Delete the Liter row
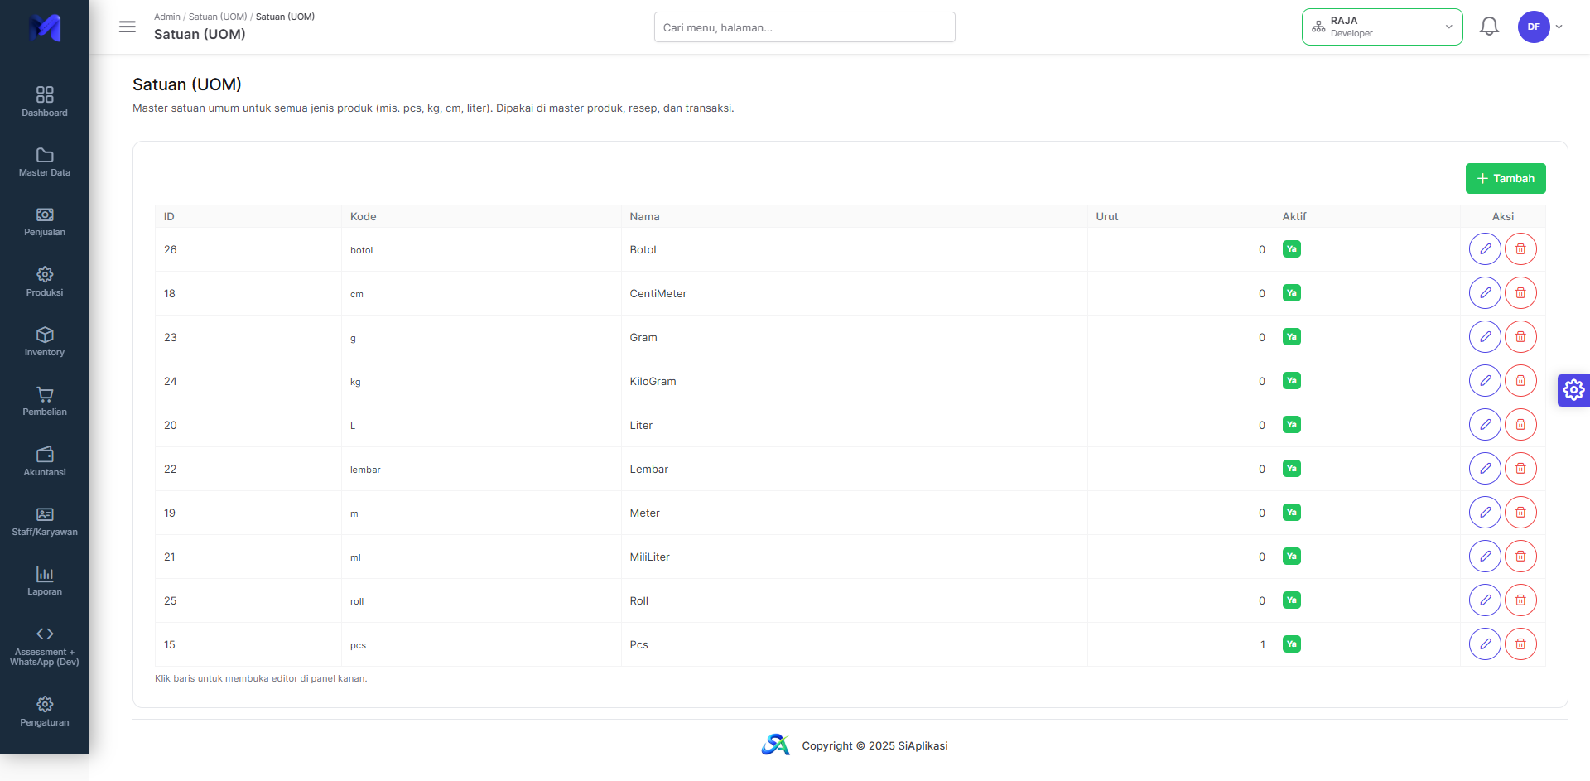The height and width of the screenshot is (781, 1590). point(1520,425)
